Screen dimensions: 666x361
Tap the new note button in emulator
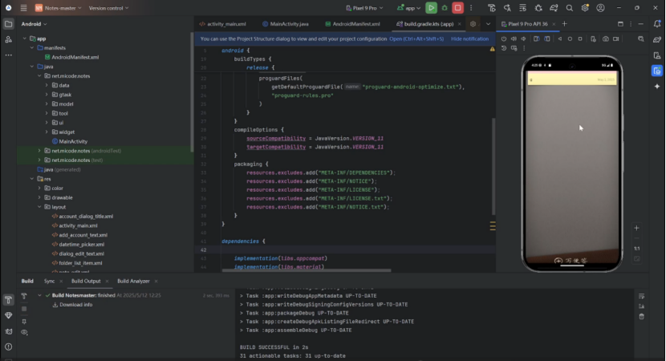click(571, 261)
